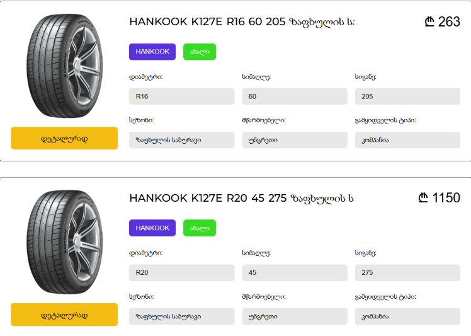The width and height of the screenshot is (471, 336).
Task: Click HANKOOK brand tag on second tire
Action: tap(152, 228)
